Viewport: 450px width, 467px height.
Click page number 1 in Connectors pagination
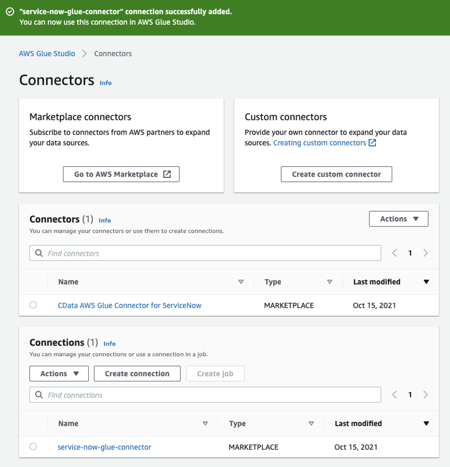click(x=410, y=253)
